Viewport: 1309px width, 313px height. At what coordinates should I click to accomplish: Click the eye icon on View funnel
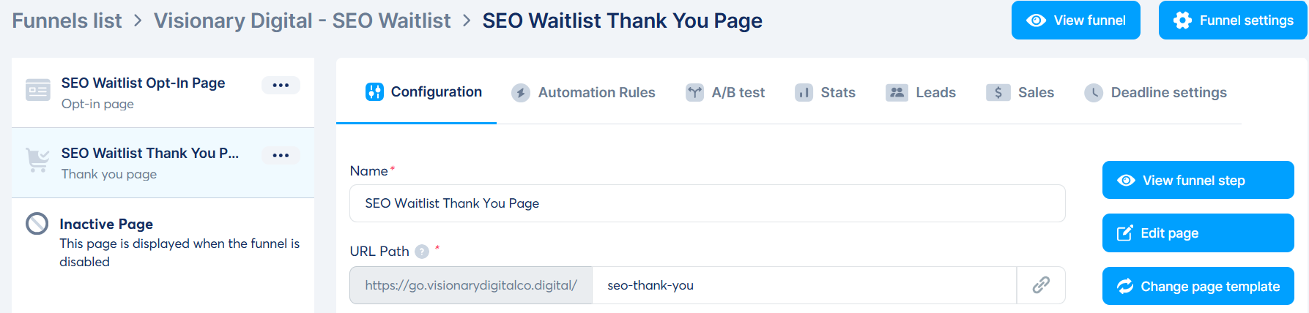[1036, 20]
